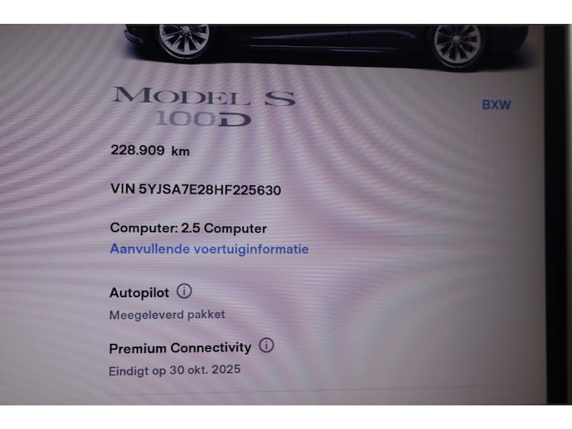Tap the blue BXW vehicle name

496,105
